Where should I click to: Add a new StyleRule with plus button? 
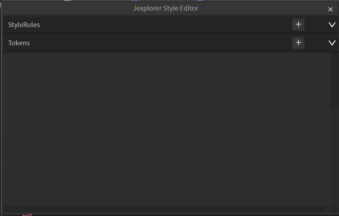(298, 25)
